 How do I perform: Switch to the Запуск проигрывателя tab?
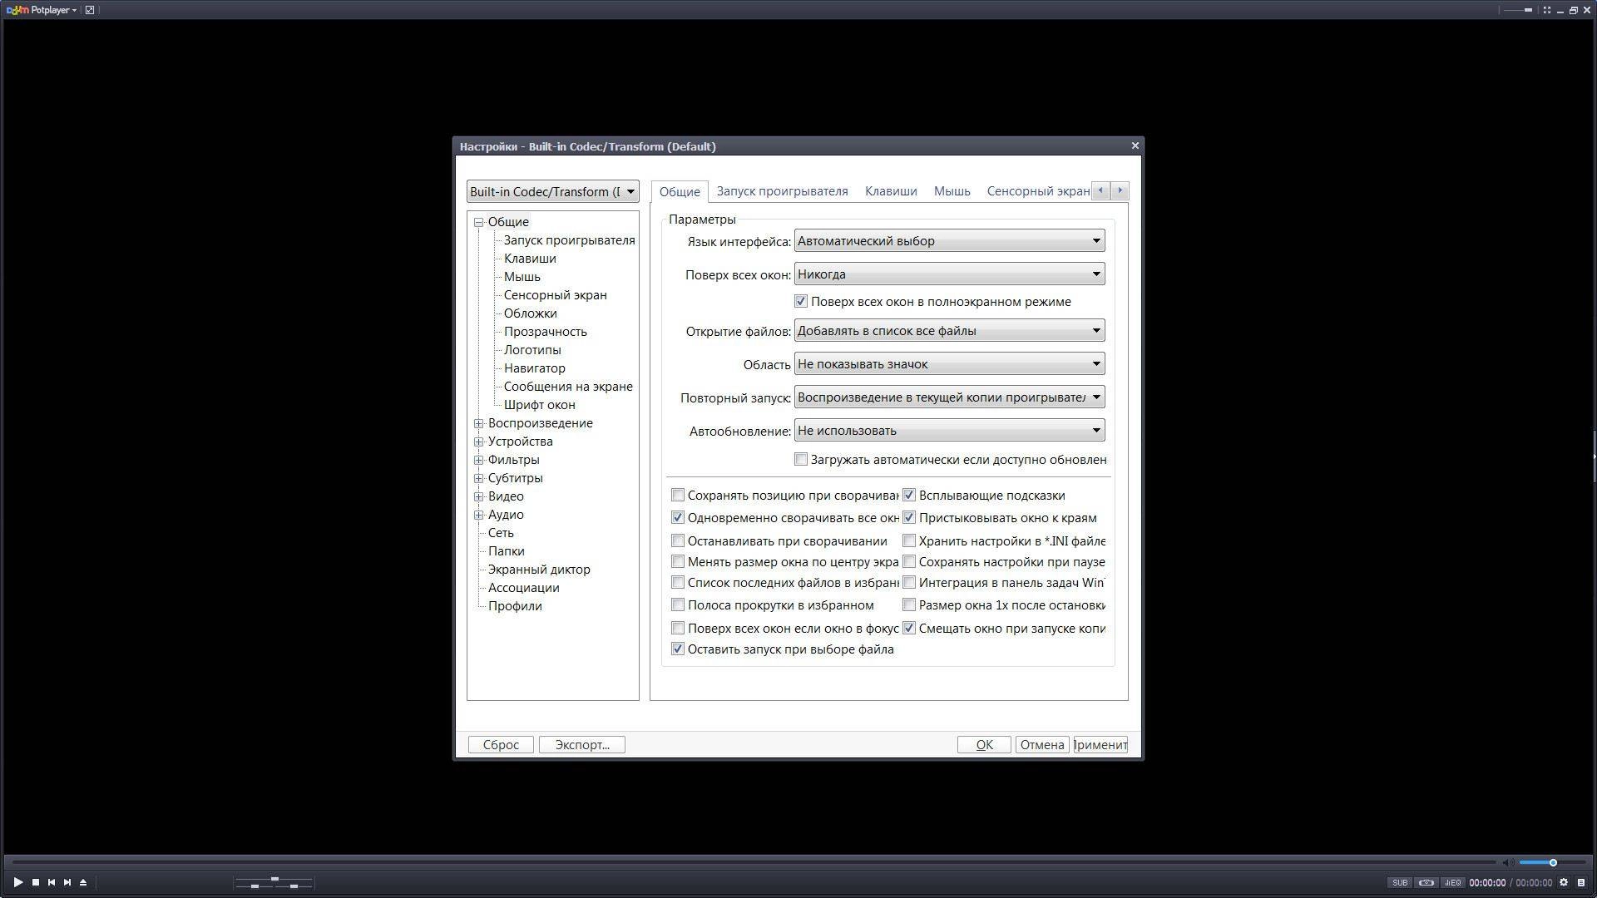782,191
